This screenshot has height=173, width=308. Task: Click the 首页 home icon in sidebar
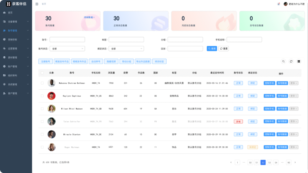coord(5,13)
